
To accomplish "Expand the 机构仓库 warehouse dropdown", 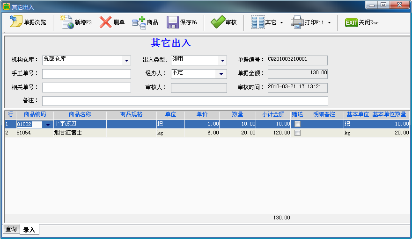I will tap(126, 61).
